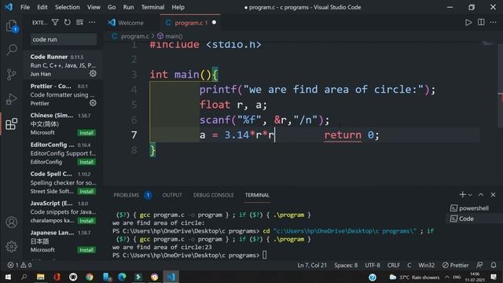Open Windows Start menu
This screenshot has height=283, width=503.
[8, 277]
